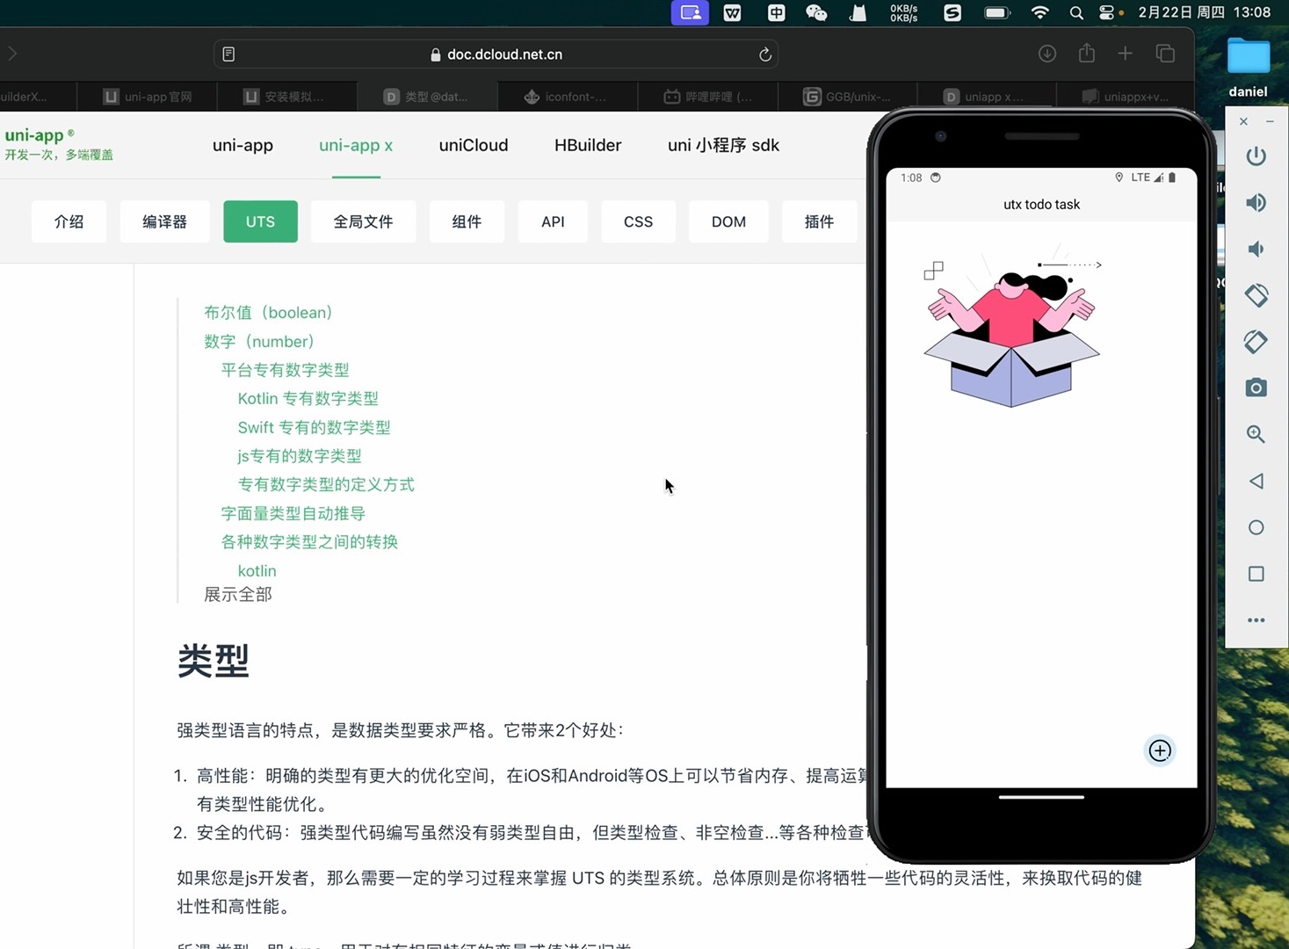1289x949 pixels.
Task: Switch to GGB/unix browser tab
Action: [x=847, y=97]
